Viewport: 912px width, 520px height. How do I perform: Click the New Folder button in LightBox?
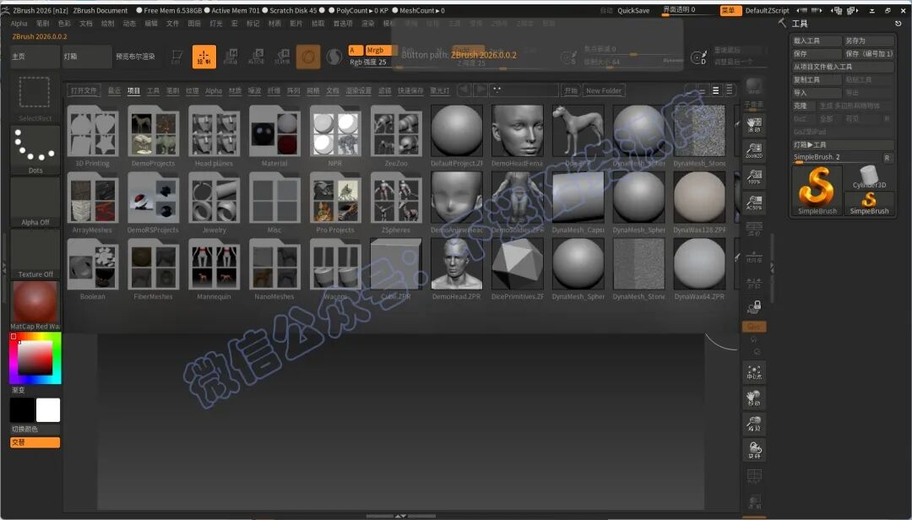pos(604,90)
